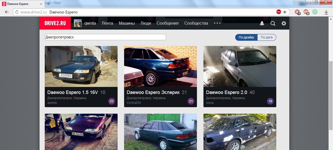Open a new browser tab with plus
333x150 pixels.
pyautogui.click(x=49, y=4)
